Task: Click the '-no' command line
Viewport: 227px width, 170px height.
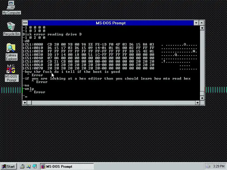Action: pyautogui.click(x=26, y=85)
